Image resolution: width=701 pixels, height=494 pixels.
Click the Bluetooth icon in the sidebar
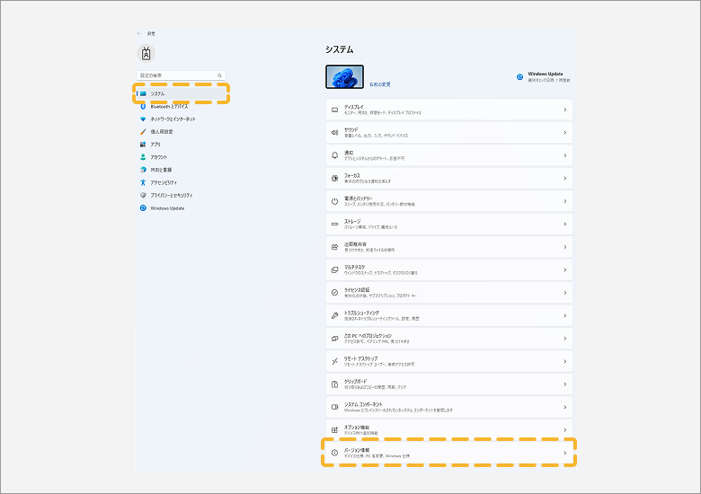tap(143, 106)
